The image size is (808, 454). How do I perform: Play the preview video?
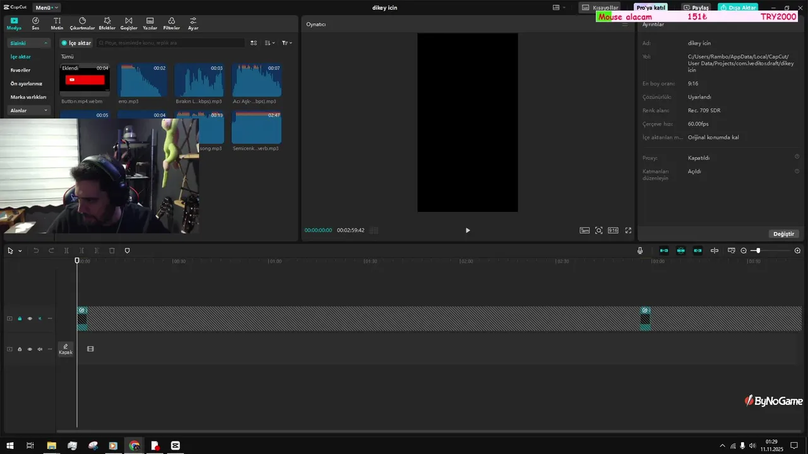coord(468,230)
